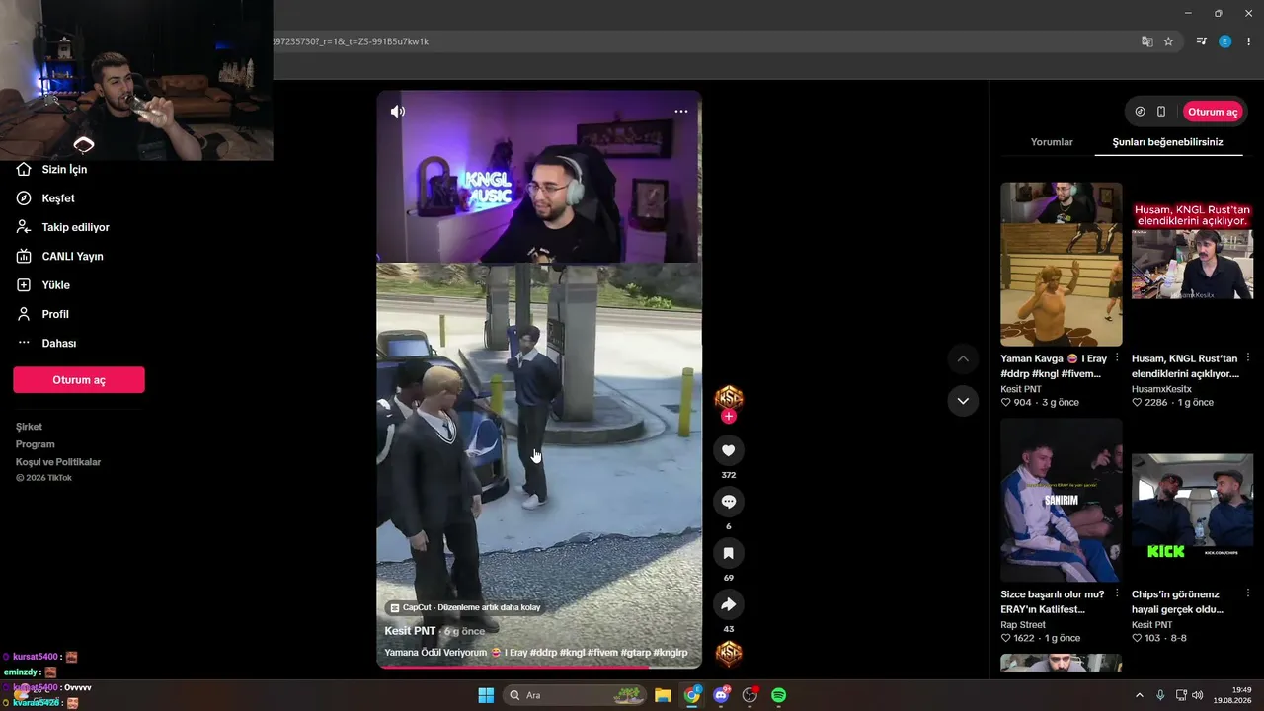
Task: Like the video with 372 likes
Action: [729, 450]
